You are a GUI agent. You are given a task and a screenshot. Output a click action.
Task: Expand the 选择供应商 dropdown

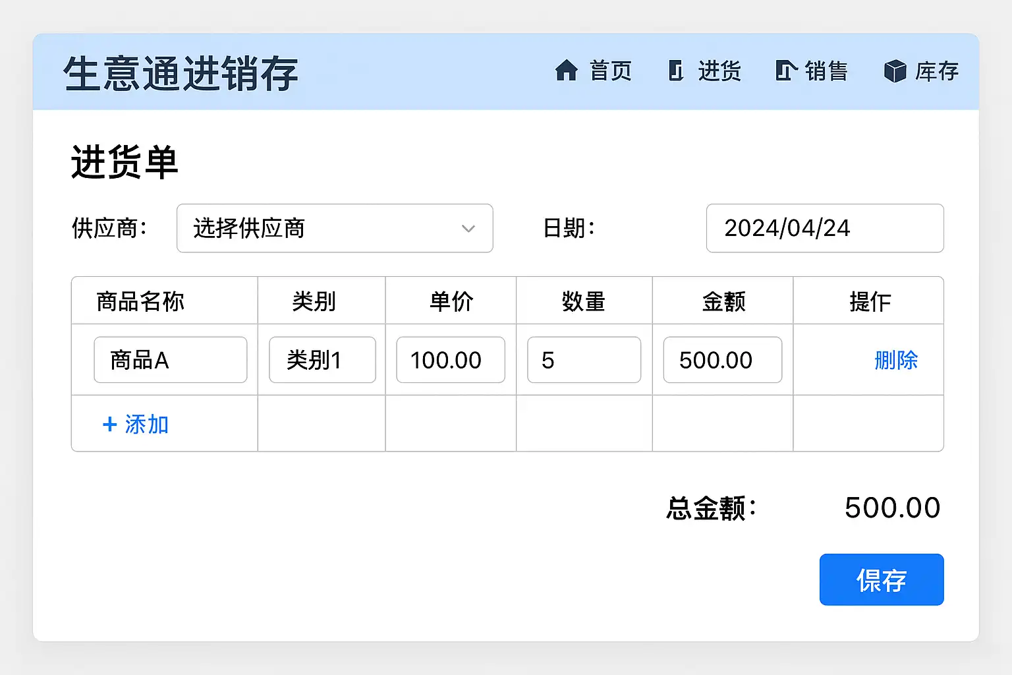coord(334,228)
